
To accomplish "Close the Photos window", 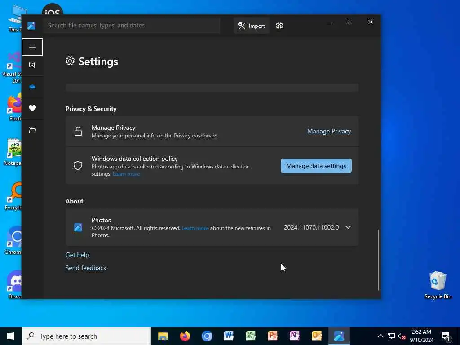I will click(371, 22).
